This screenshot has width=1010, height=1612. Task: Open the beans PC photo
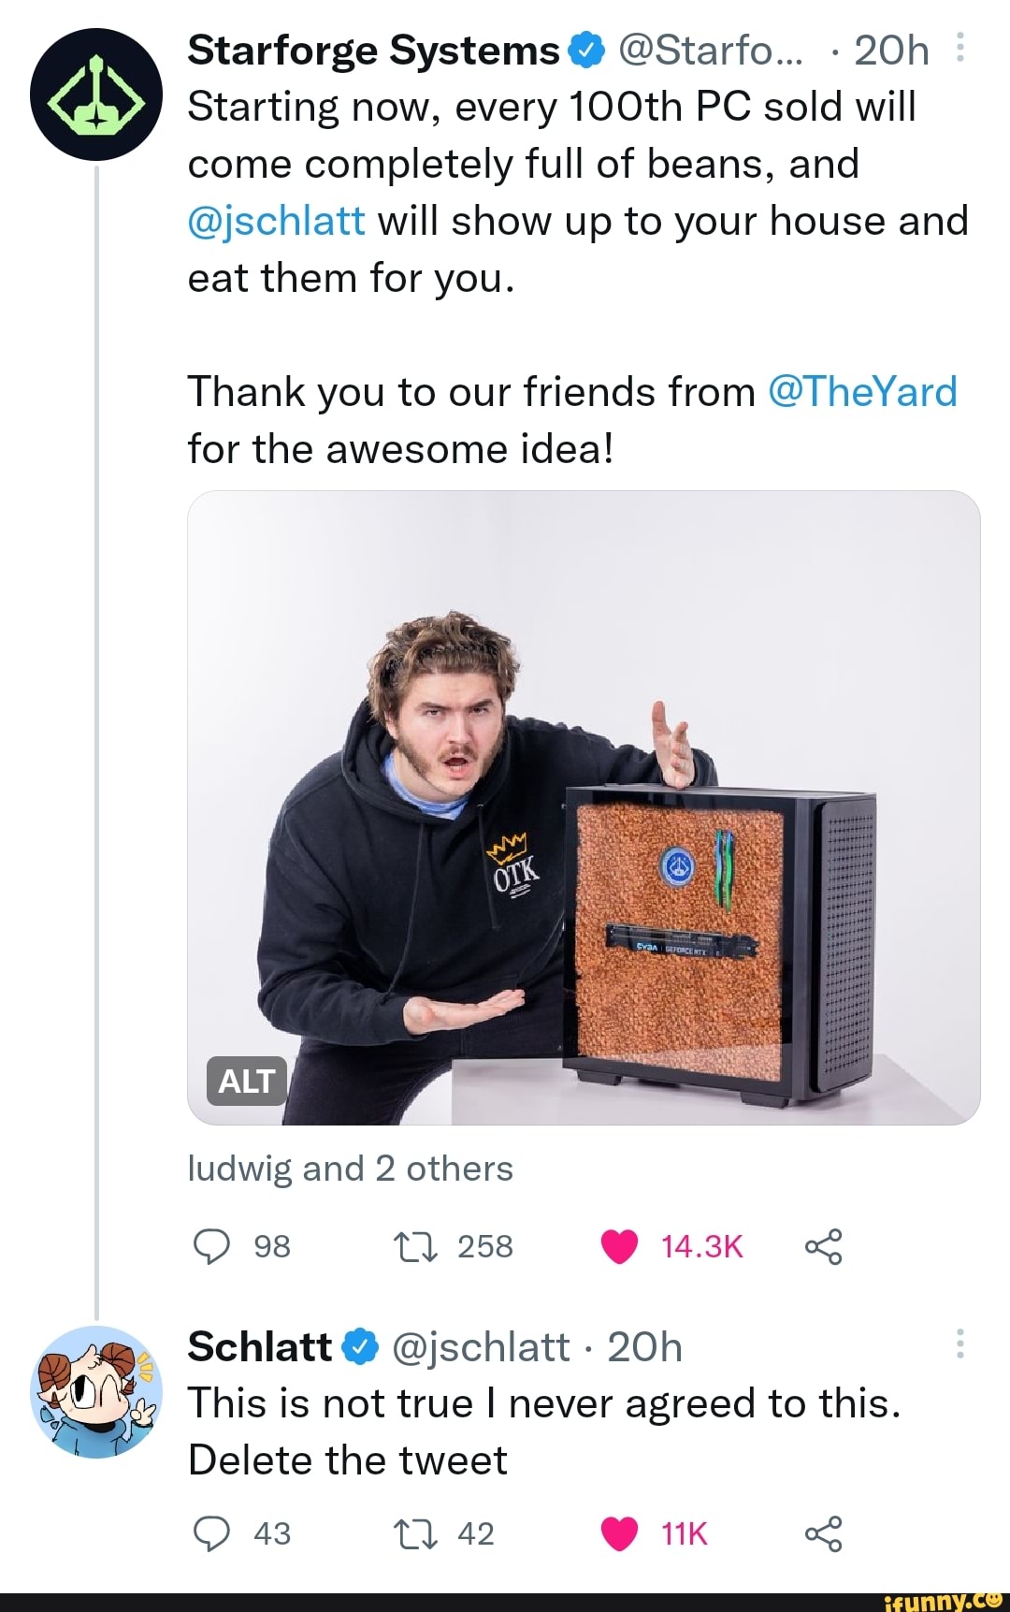pyautogui.click(x=584, y=807)
